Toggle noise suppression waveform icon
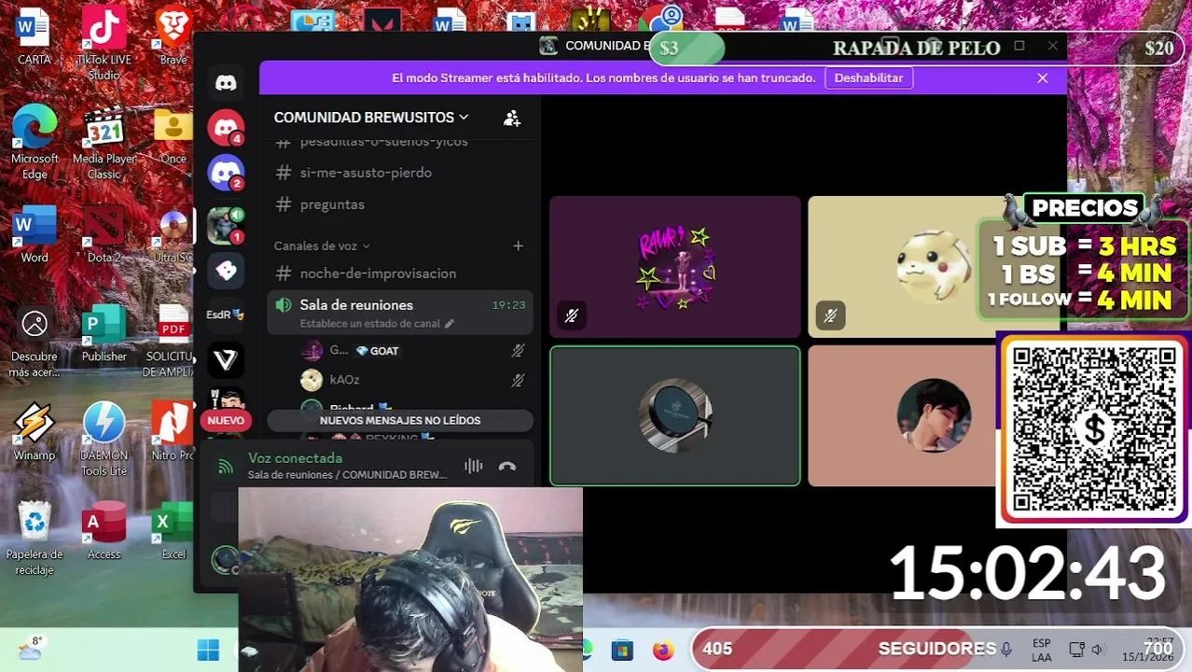 click(474, 466)
